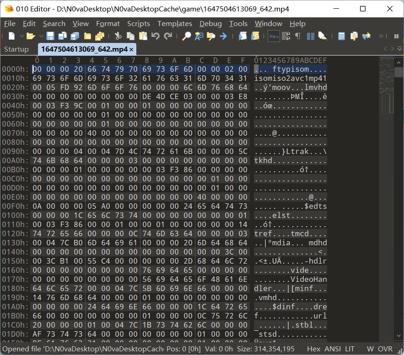Switch to the Startup tab
Image resolution: width=404 pixels, height=355 pixels.
tap(16, 49)
